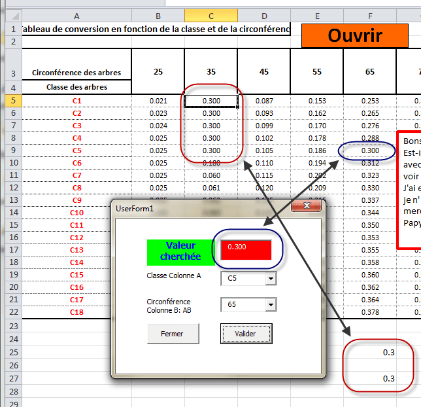This screenshot has height=407, width=421.
Task: Click cell with value 0.253
Action: point(370,101)
